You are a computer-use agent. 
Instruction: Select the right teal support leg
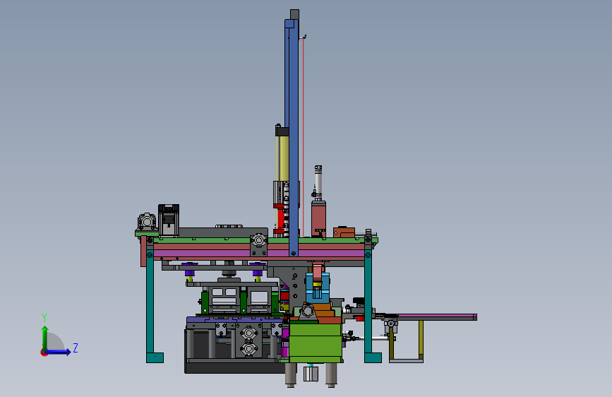point(369,307)
